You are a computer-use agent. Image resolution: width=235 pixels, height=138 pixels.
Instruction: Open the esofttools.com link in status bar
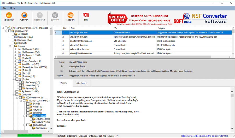pos(204,136)
